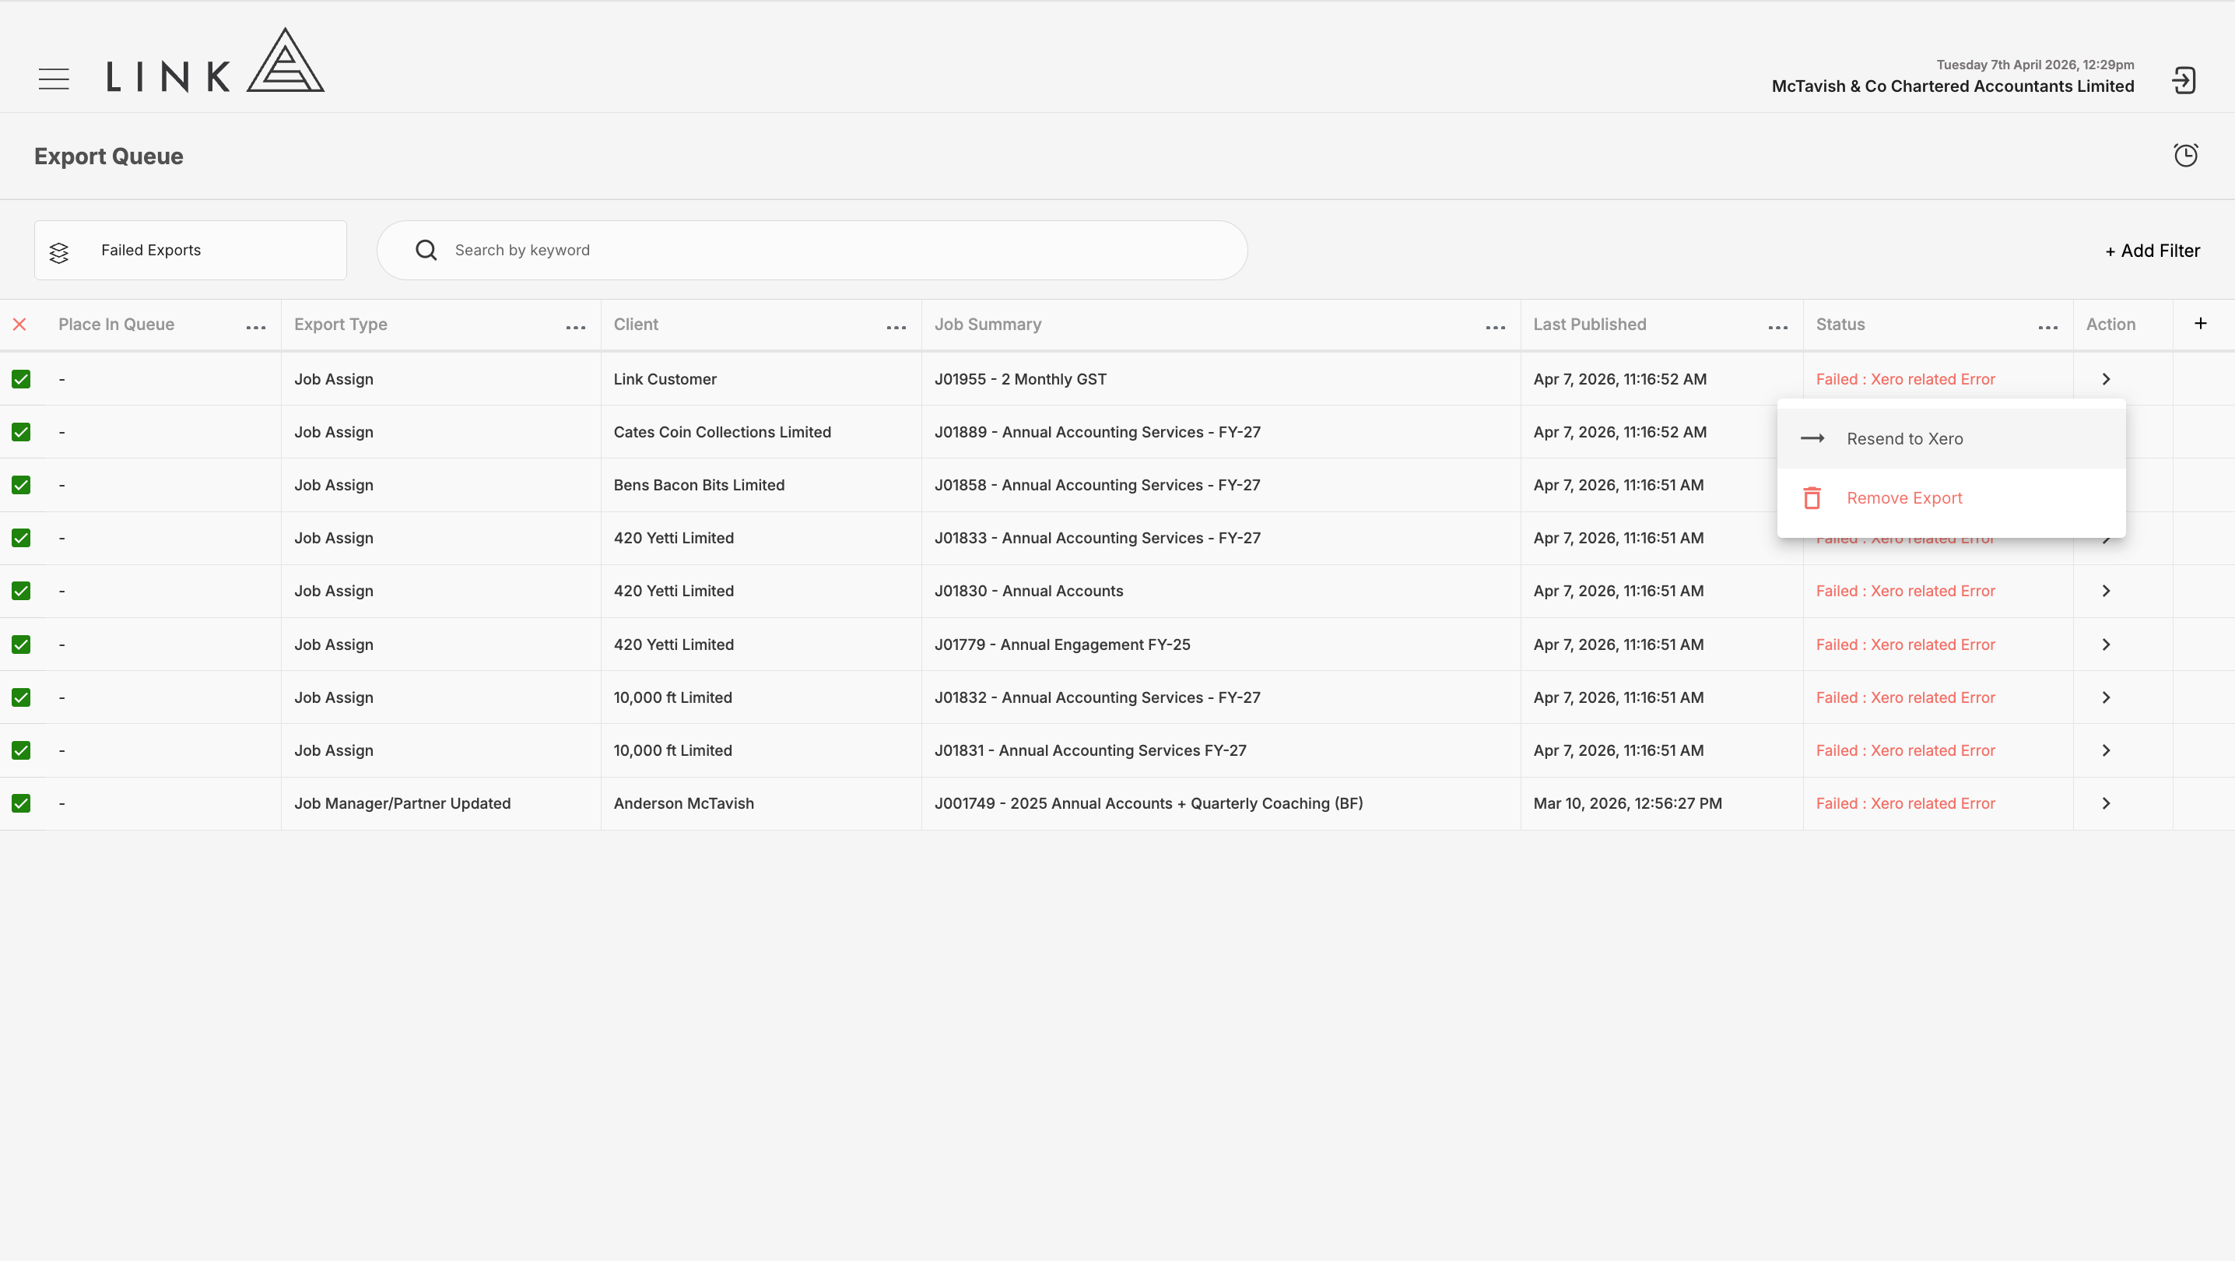Uncheck the J01955 2 Monthly GST row

(x=21, y=379)
